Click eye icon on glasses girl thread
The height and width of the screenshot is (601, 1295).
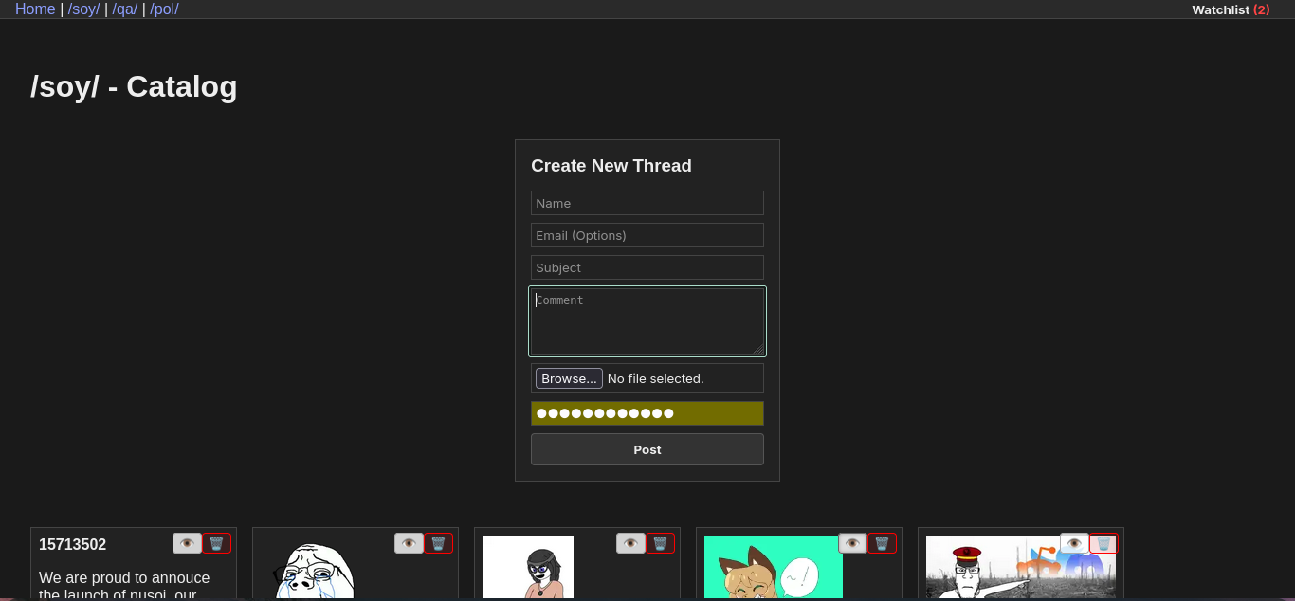coord(630,543)
